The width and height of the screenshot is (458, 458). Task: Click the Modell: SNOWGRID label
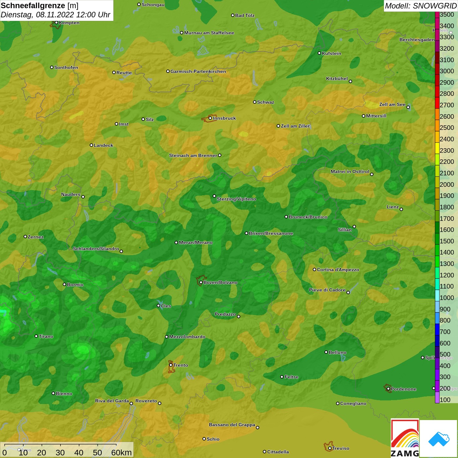[x=421, y=6]
